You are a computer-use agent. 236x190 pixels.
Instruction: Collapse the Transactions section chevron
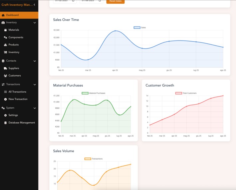coord(35,85)
